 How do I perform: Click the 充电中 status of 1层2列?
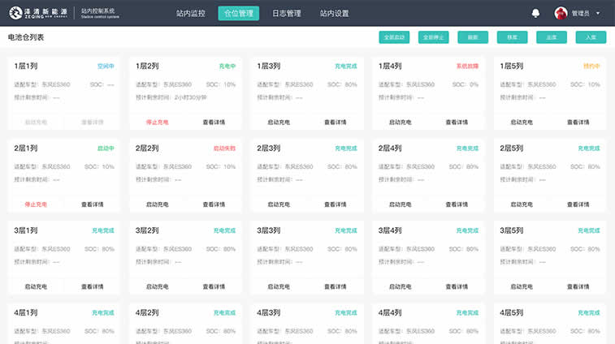click(227, 67)
